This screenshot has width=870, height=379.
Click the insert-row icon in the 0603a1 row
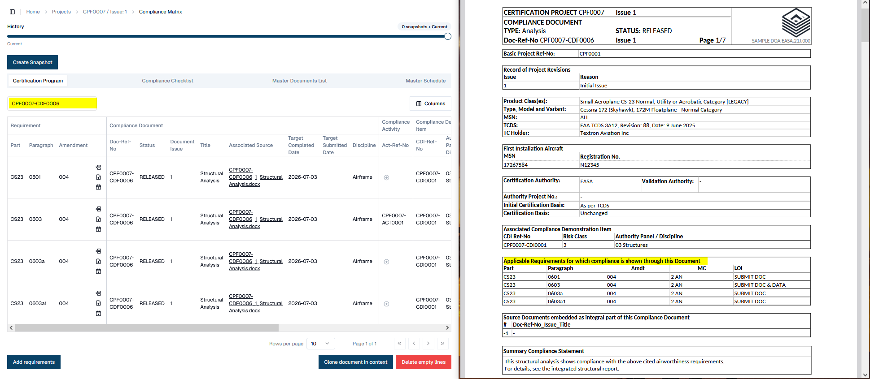(x=98, y=293)
